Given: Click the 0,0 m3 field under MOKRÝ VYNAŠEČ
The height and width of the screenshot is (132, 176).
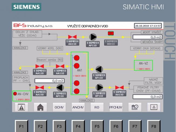Looking at the screenshot, I should coord(148,37).
